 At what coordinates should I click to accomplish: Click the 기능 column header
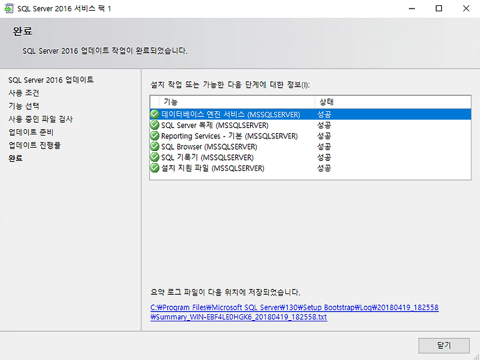237,102
